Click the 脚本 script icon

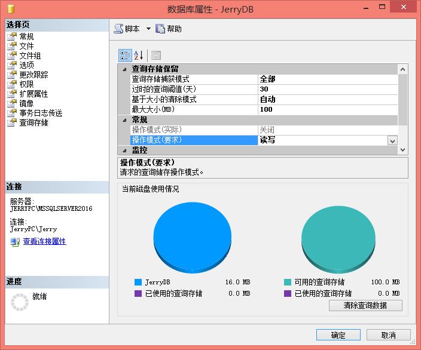pyautogui.click(x=118, y=29)
